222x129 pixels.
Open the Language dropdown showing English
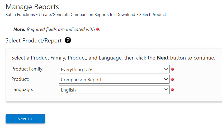tap(114, 90)
